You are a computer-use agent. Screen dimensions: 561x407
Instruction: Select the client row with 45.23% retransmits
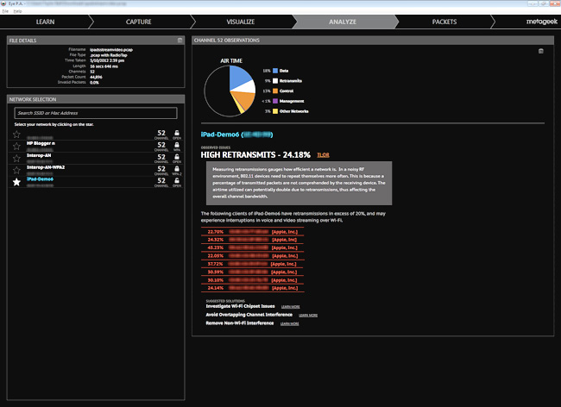252,247
